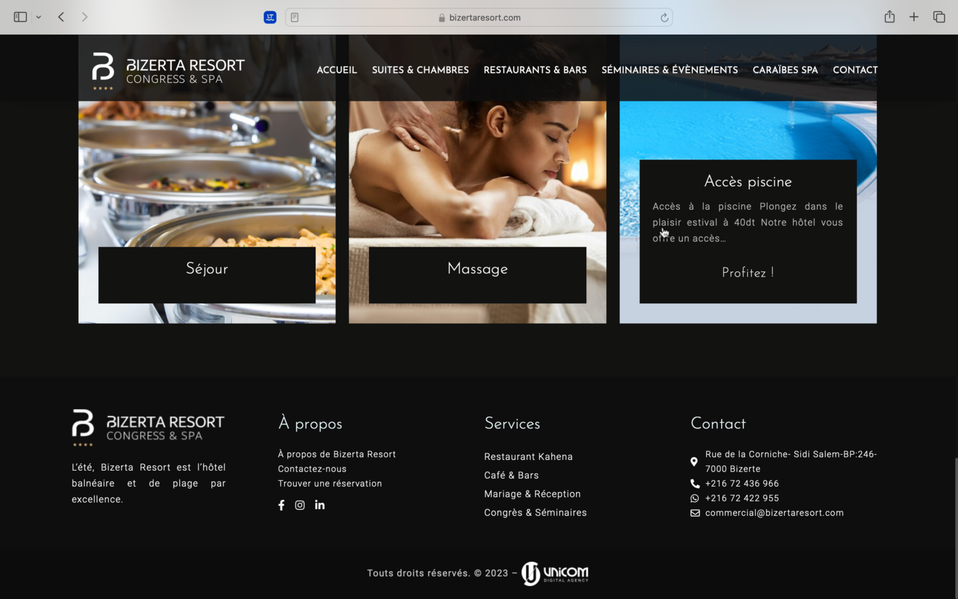This screenshot has width=958, height=599.
Task: Open the Massage offer card
Action: coord(477,269)
